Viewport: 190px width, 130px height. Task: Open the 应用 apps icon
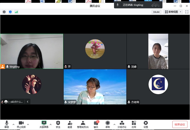tap(134, 124)
